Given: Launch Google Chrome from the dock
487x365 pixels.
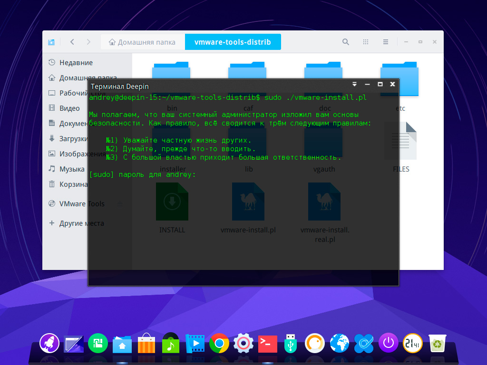Looking at the screenshot, I should tap(219, 343).
